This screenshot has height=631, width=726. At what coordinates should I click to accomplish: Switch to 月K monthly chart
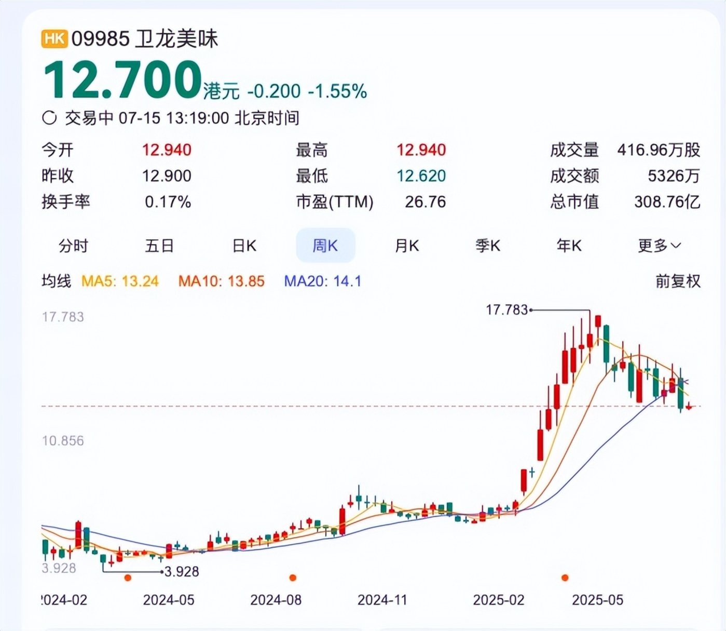407,246
